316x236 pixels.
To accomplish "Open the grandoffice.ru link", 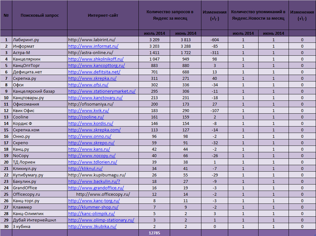I will [96, 188].
